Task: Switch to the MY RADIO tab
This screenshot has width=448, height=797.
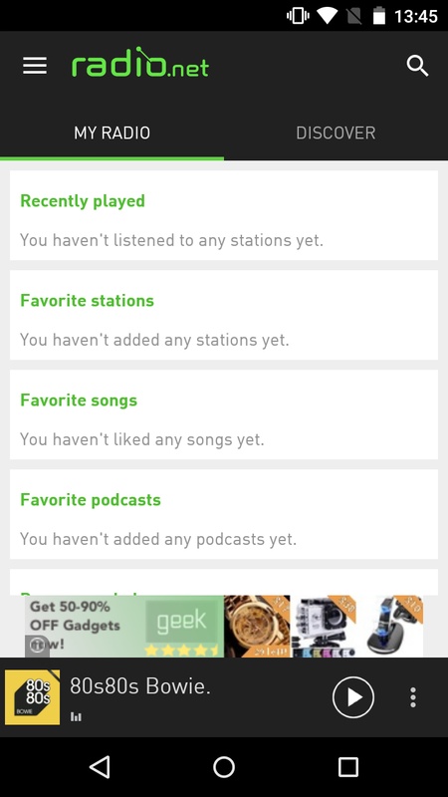Action: [112, 133]
